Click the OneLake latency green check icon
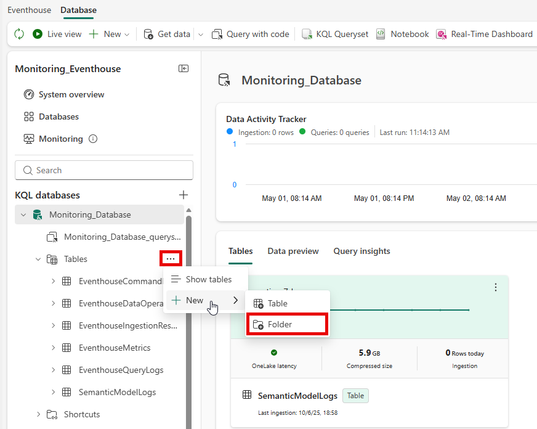The width and height of the screenshot is (537, 429). tap(274, 353)
